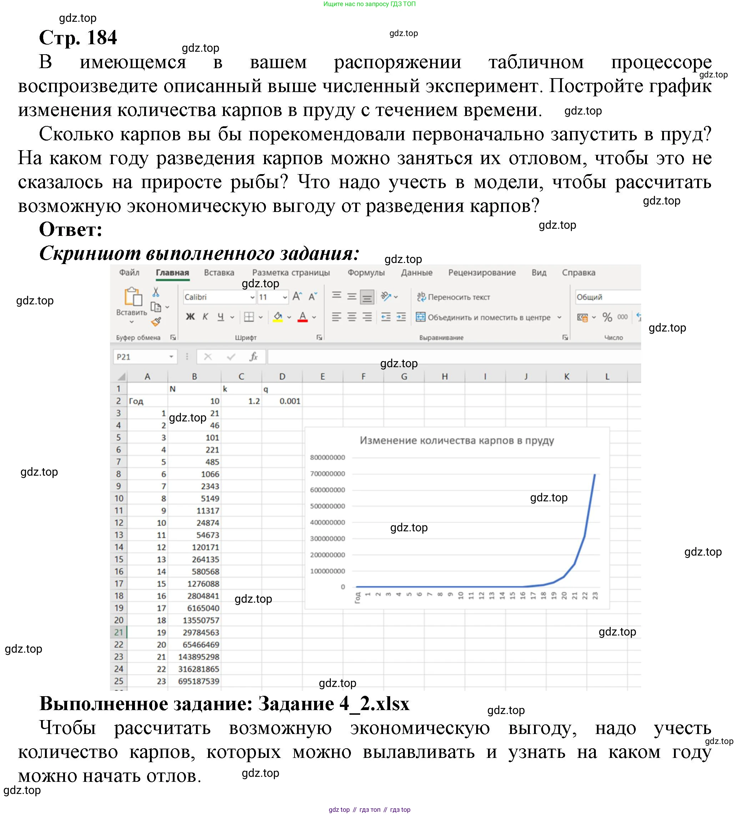Click Объединить и поместить в центре button
The width and height of the screenshot is (740, 815).
click(x=483, y=317)
